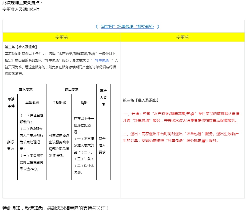The image size is (249, 213).
Task: Click the paragraph starting 卖家须同时符合以下条件
Action: coord(61,64)
